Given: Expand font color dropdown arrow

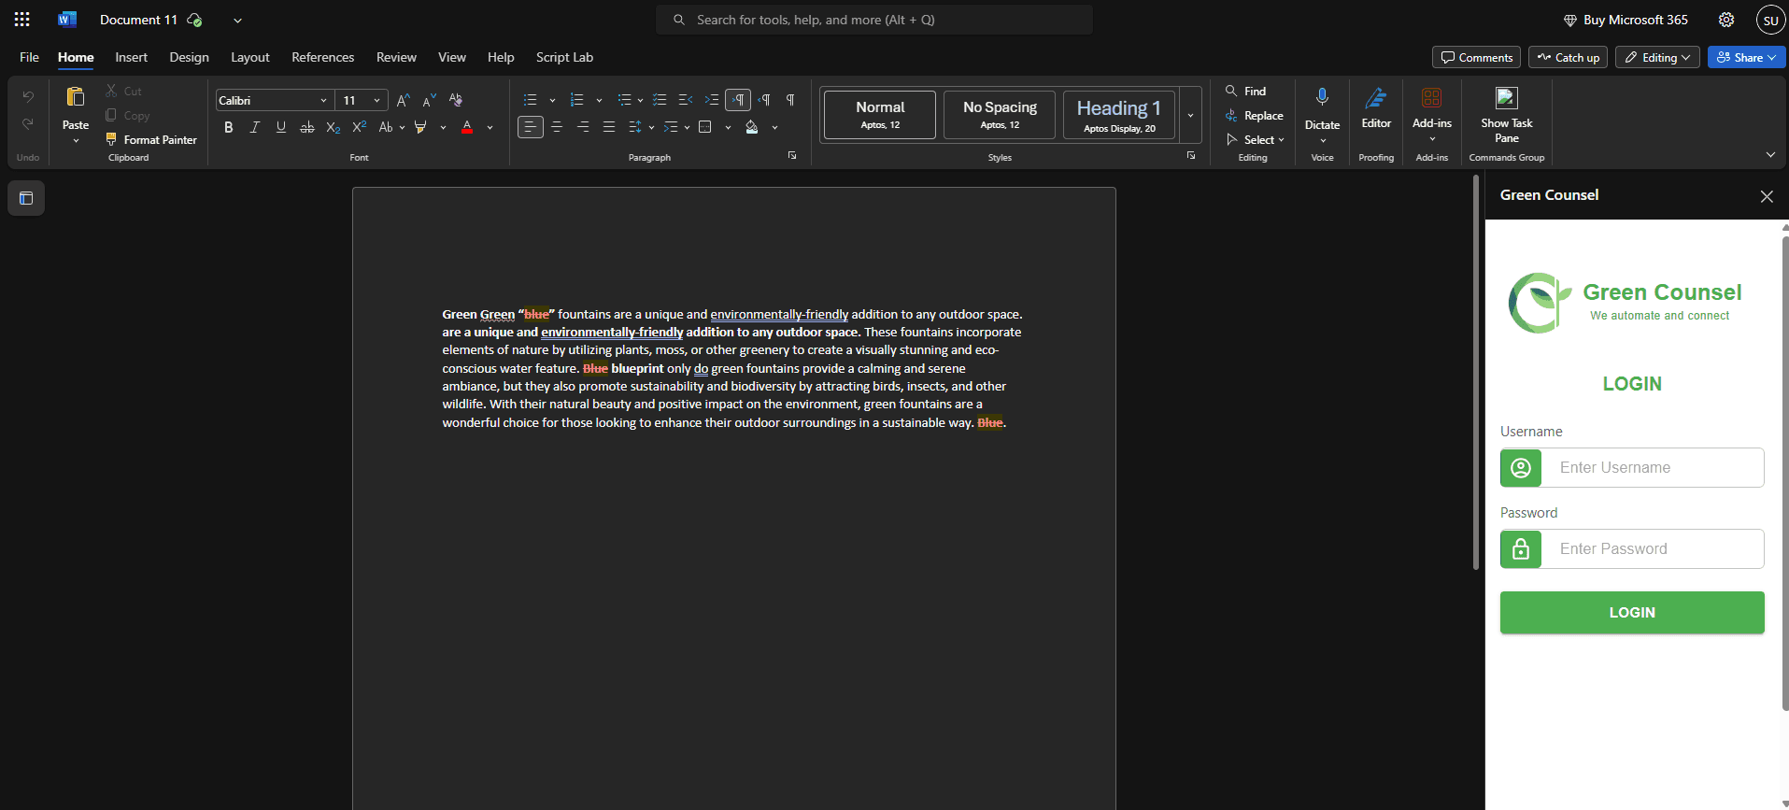Looking at the screenshot, I should pyautogui.click(x=490, y=127).
